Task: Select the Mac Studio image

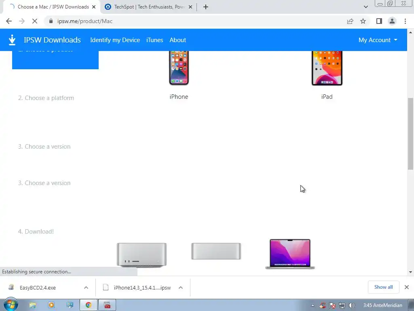Action: pyautogui.click(x=142, y=255)
